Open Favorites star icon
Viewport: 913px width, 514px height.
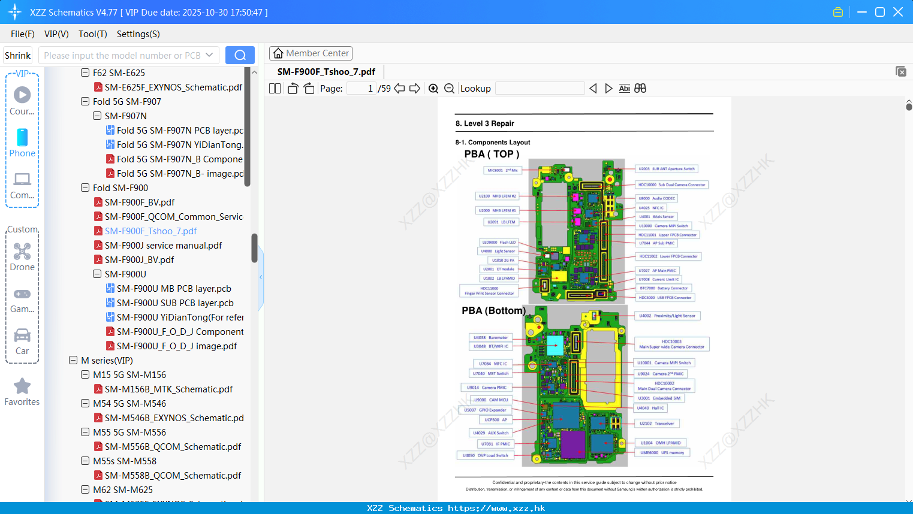(x=22, y=392)
